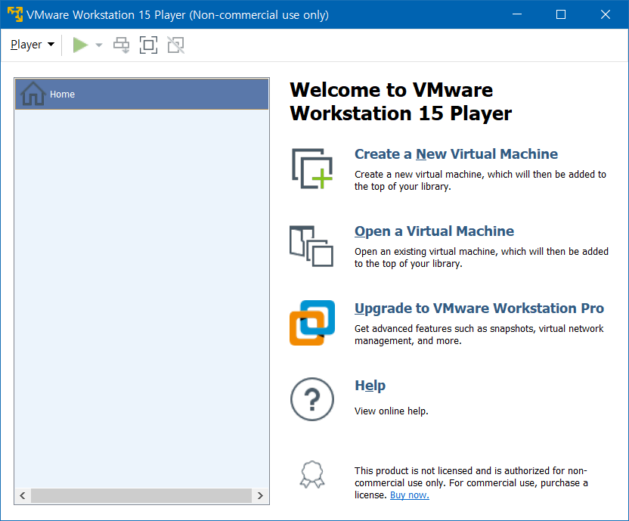
Task: Click the Buy now link
Action: click(410, 495)
